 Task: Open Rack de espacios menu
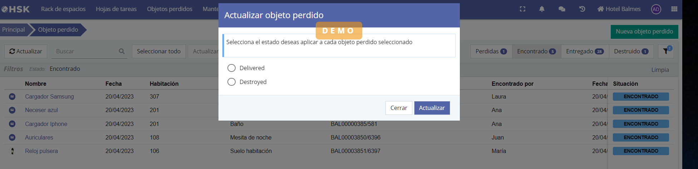[63, 9]
